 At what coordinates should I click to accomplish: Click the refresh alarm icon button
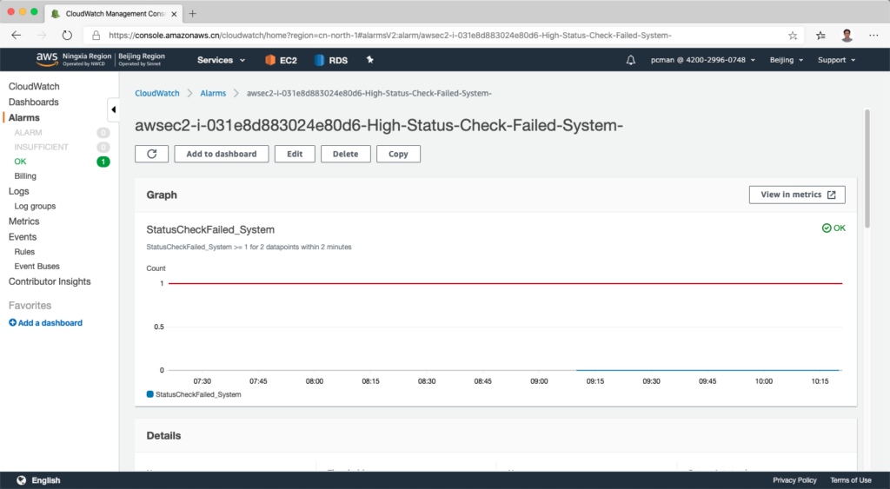tap(152, 154)
